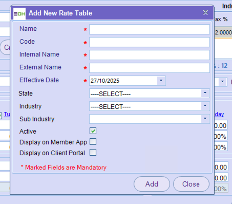Click the Close button

[x=191, y=184]
